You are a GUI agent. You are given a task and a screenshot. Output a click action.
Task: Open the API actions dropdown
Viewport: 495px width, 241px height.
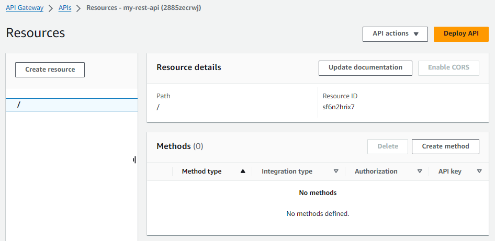pyautogui.click(x=395, y=34)
